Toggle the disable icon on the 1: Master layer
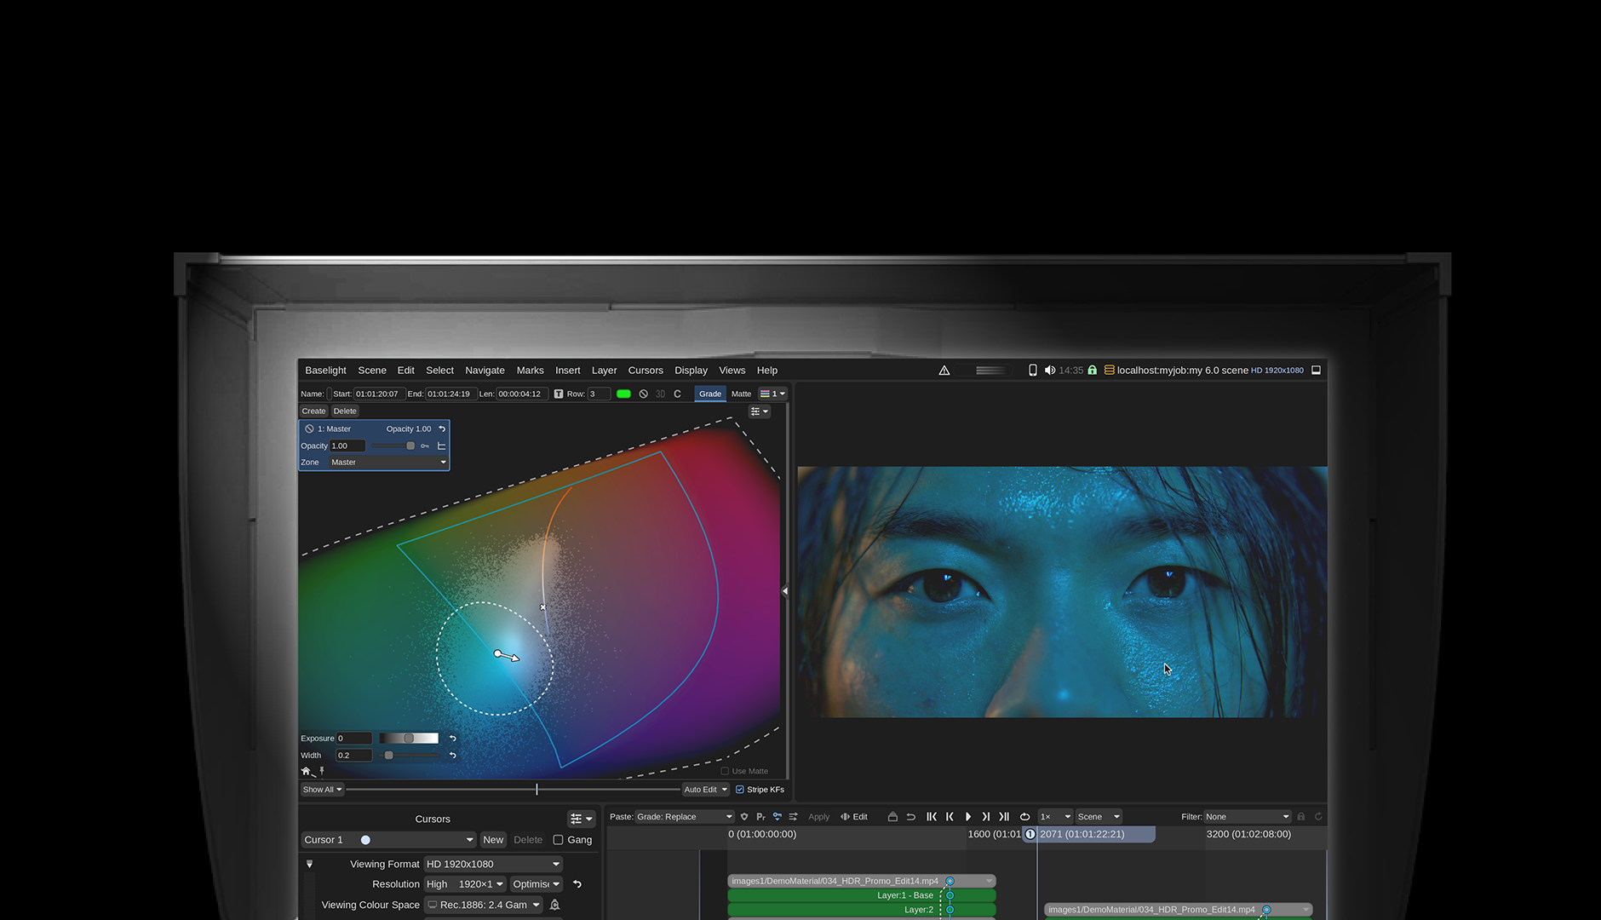 click(x=309, y=428)
